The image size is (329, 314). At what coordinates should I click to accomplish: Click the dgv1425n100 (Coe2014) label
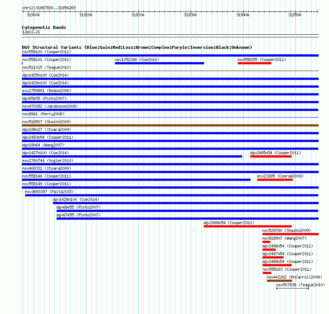coord(45,75)
